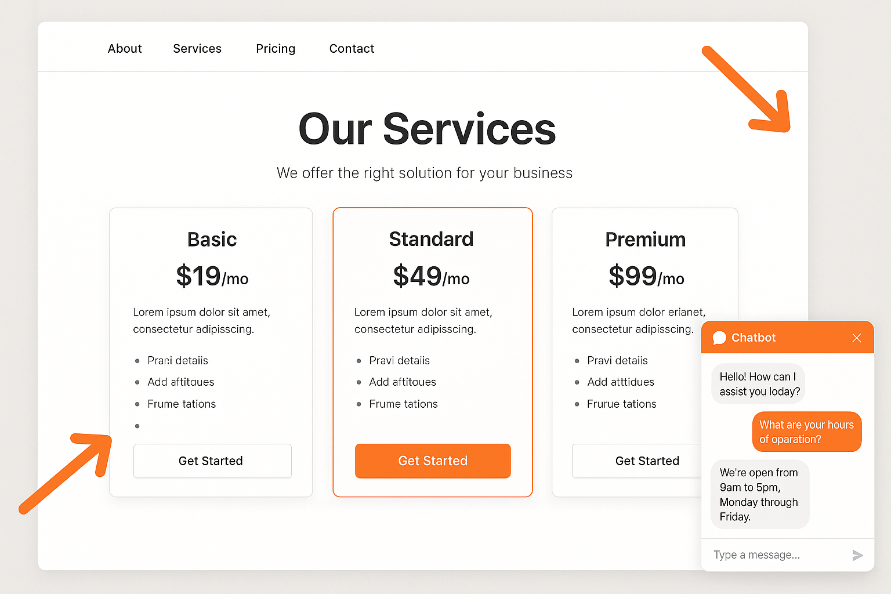Click the Basic plan heading
Image resolution: width=891 pixels, height=594 pixels.
click(x=212, y=240)
